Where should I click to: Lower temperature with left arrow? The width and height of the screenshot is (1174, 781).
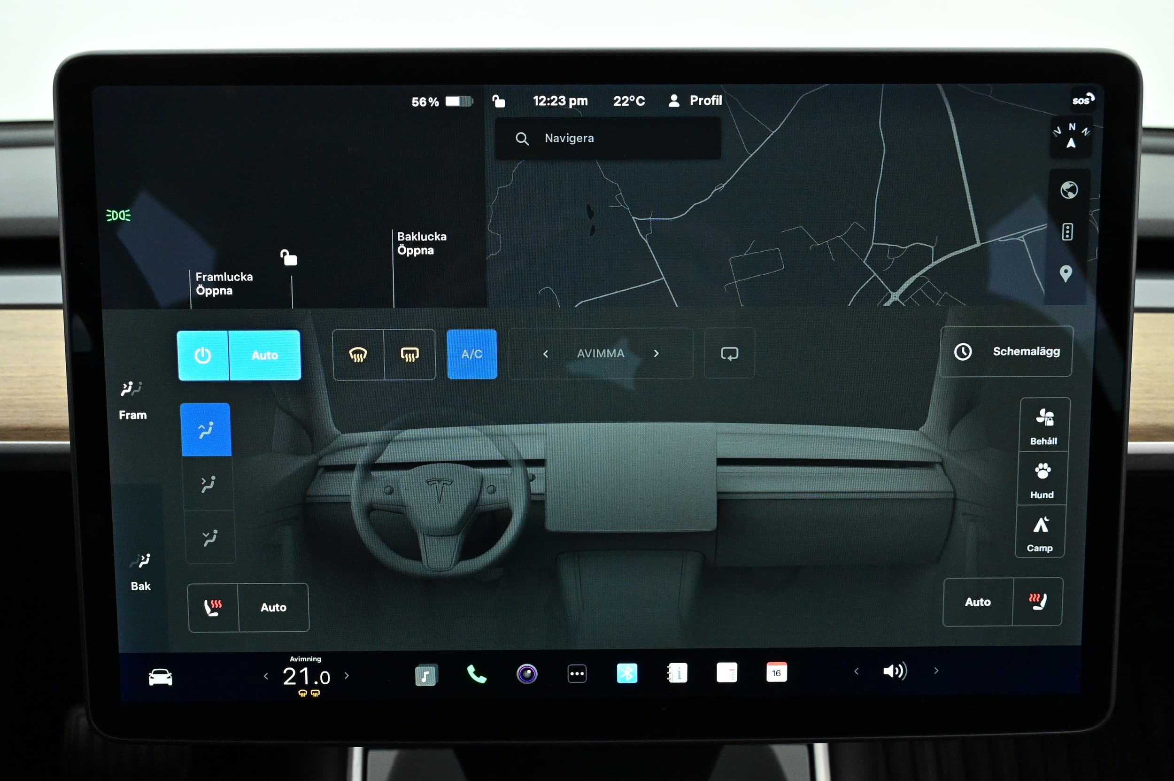[x=266, y=676]
